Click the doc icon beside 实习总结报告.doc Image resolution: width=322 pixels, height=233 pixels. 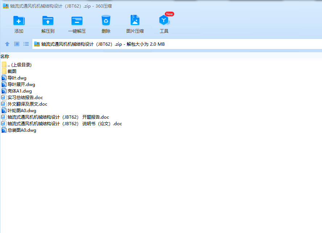click(x=4, y=98)
